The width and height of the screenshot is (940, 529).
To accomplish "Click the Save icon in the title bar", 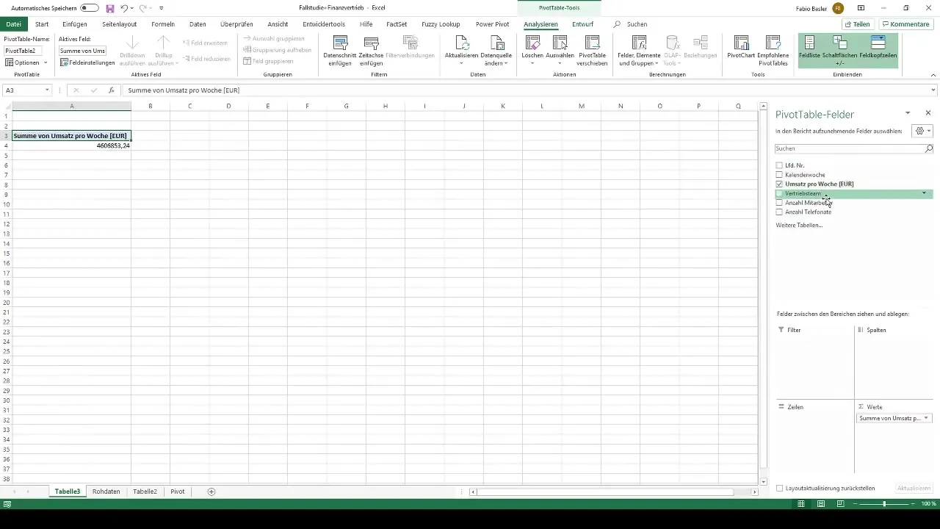I will click(x=110, y=8).
